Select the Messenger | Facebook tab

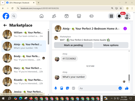[21, 3]
